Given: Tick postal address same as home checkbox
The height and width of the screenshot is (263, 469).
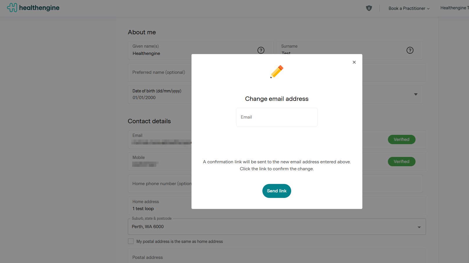Looking at the screenshot, I should 131,241.
